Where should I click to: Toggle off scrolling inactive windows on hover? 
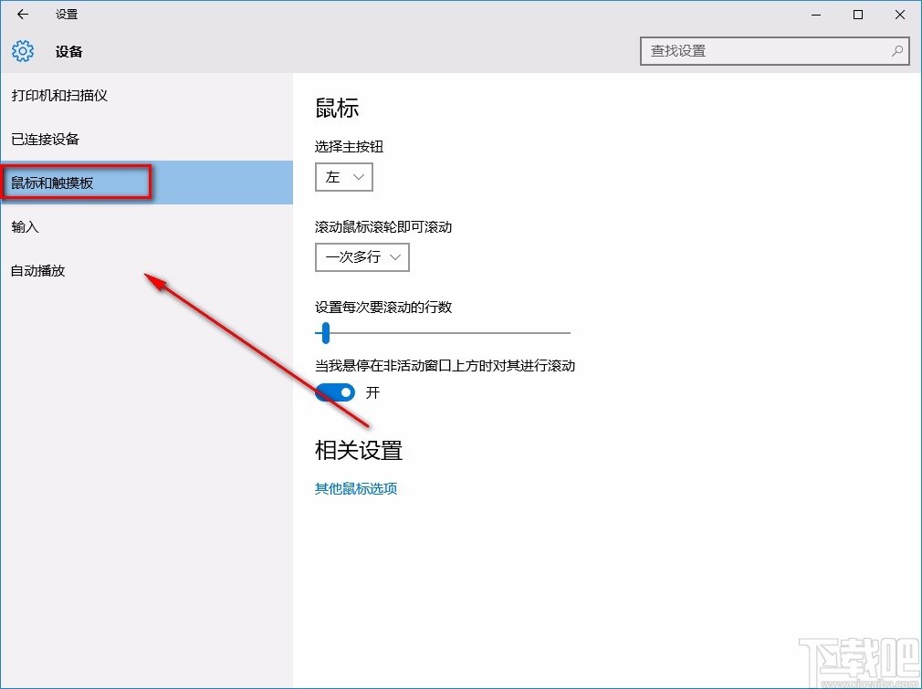click(x=334, y=392)
